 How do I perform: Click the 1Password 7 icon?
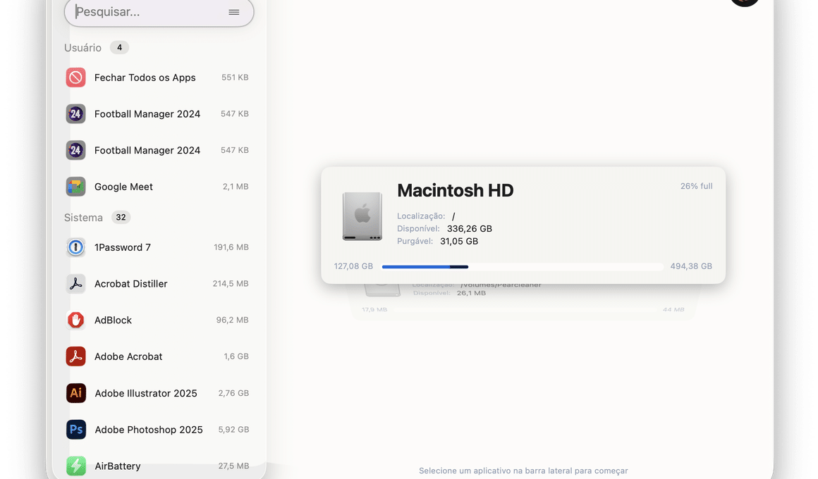(x=75, y=247)
